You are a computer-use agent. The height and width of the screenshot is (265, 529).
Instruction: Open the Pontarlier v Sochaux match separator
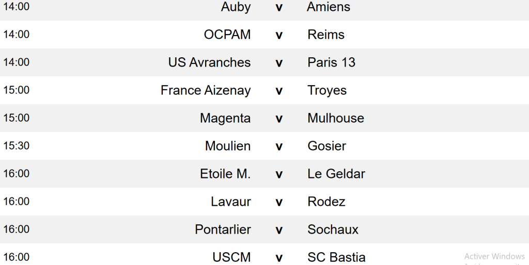click(x=279, y=230)
